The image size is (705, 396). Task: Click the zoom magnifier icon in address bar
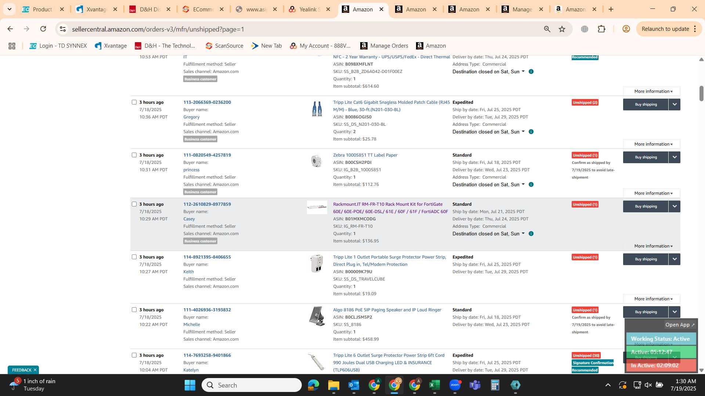(547, 29)
